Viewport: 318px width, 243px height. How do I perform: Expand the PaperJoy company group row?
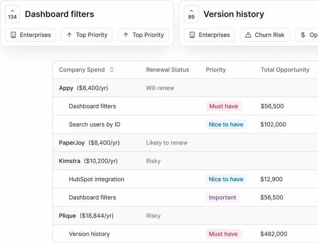72,143
